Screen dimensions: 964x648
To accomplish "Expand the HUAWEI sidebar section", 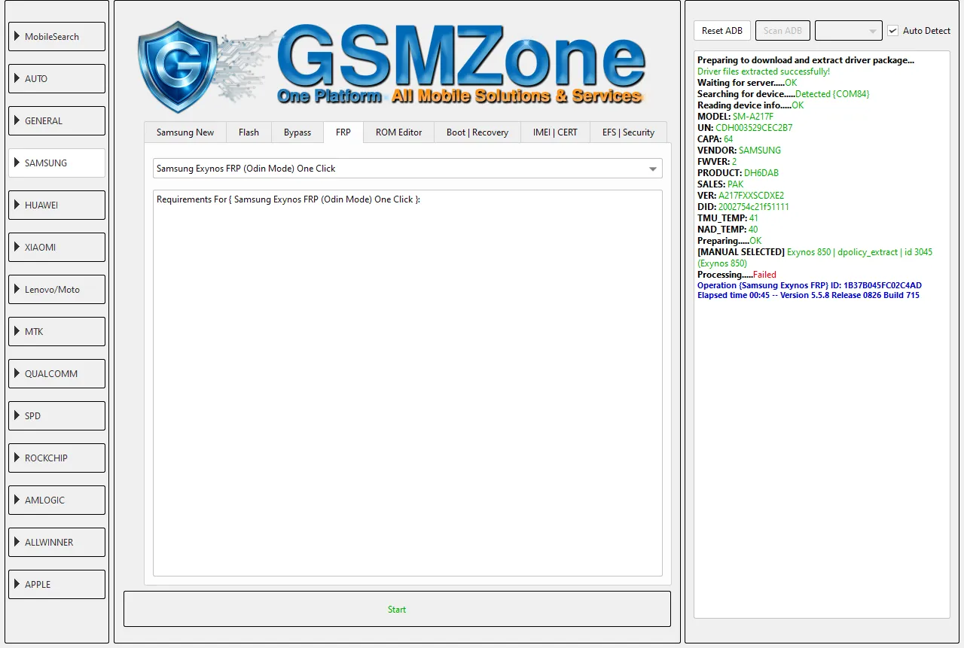I will pos(57,205).
